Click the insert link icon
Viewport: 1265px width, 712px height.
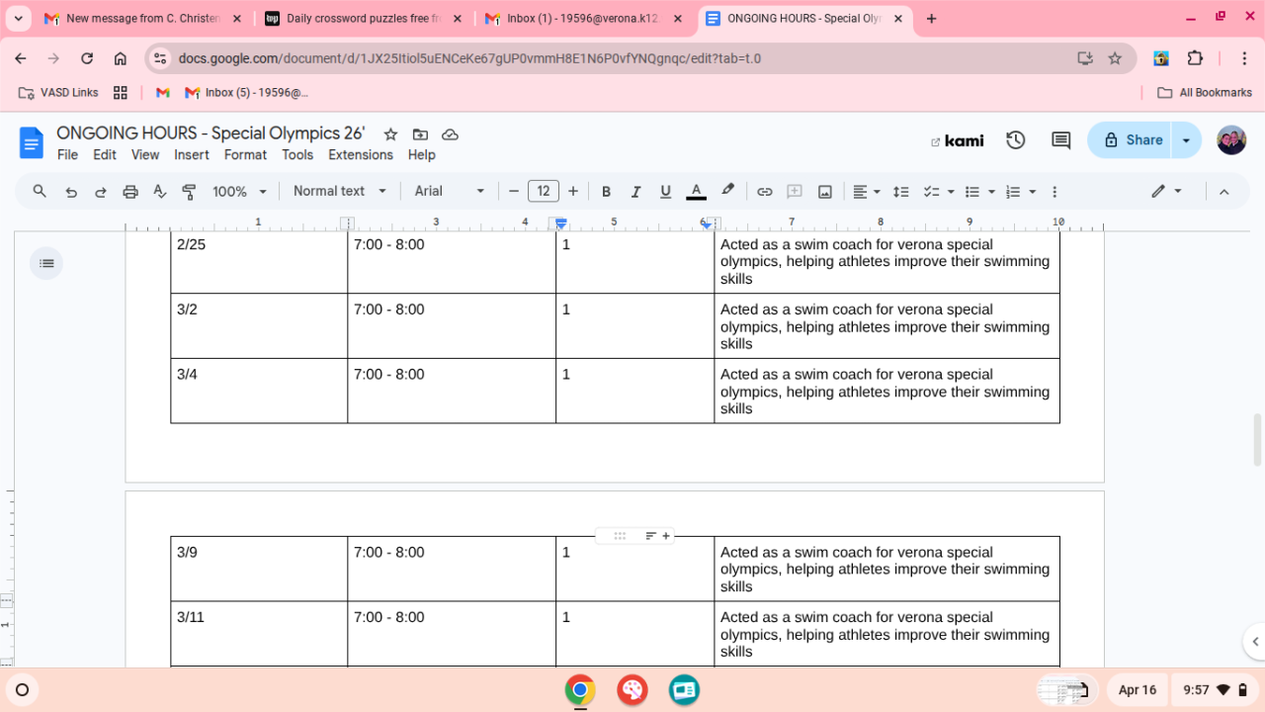pyautogui.click(x=764, y=192)
